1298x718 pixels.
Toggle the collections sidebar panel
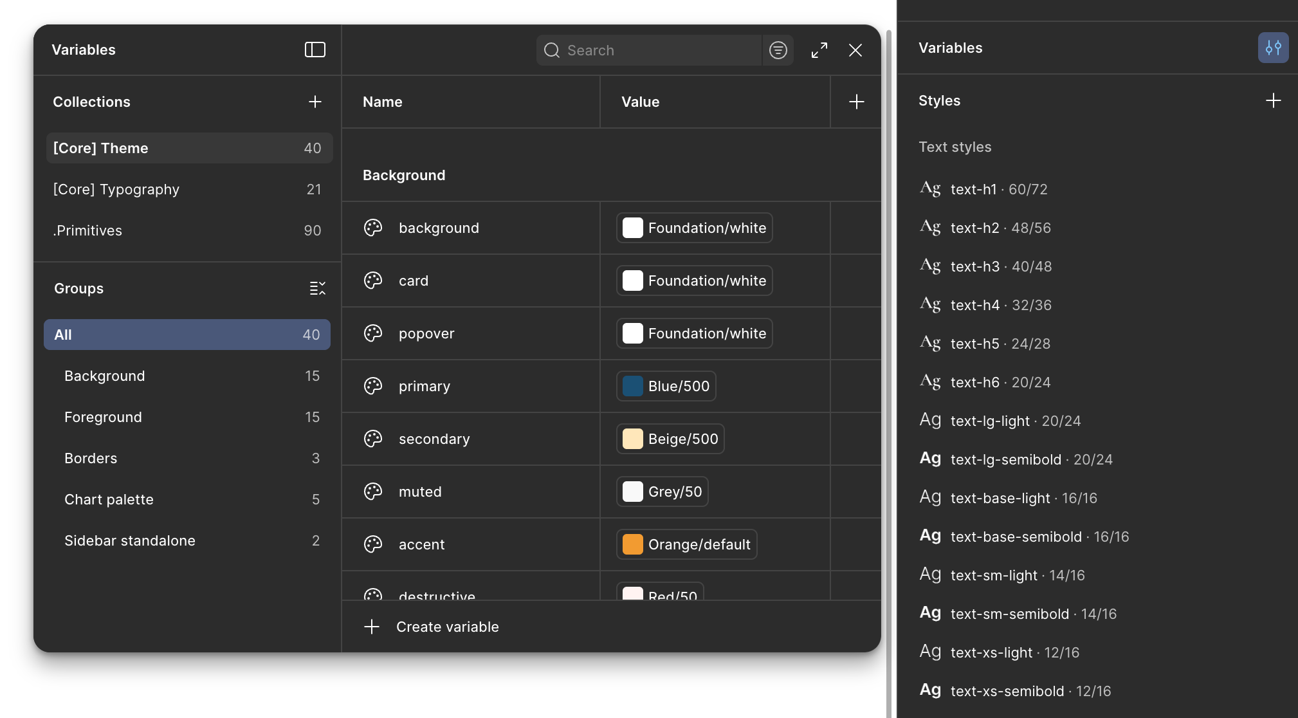coord(315,50)
